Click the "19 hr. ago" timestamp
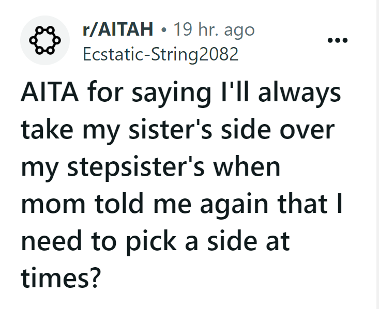 coord(214,30)
